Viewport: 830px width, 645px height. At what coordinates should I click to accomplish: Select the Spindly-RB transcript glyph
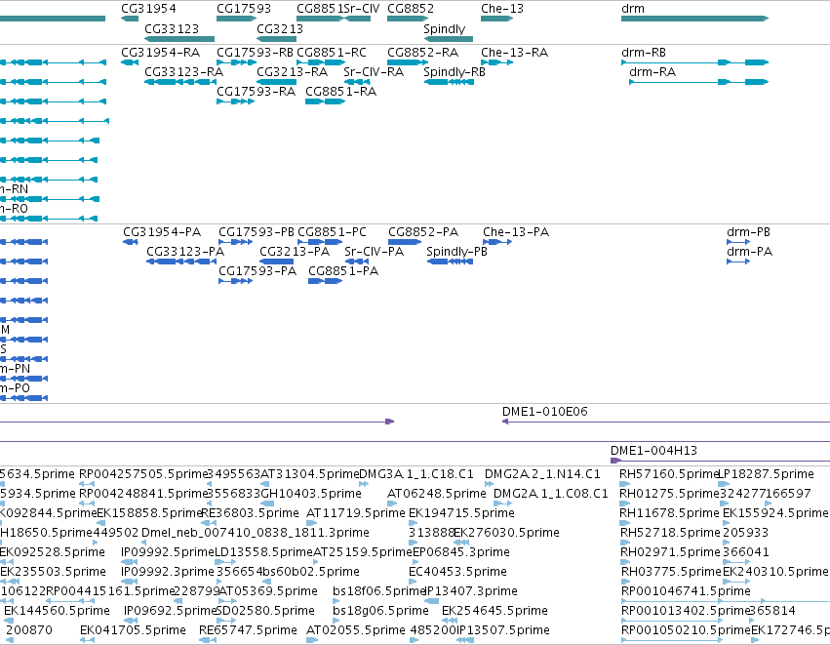click(x=449, y=82)
